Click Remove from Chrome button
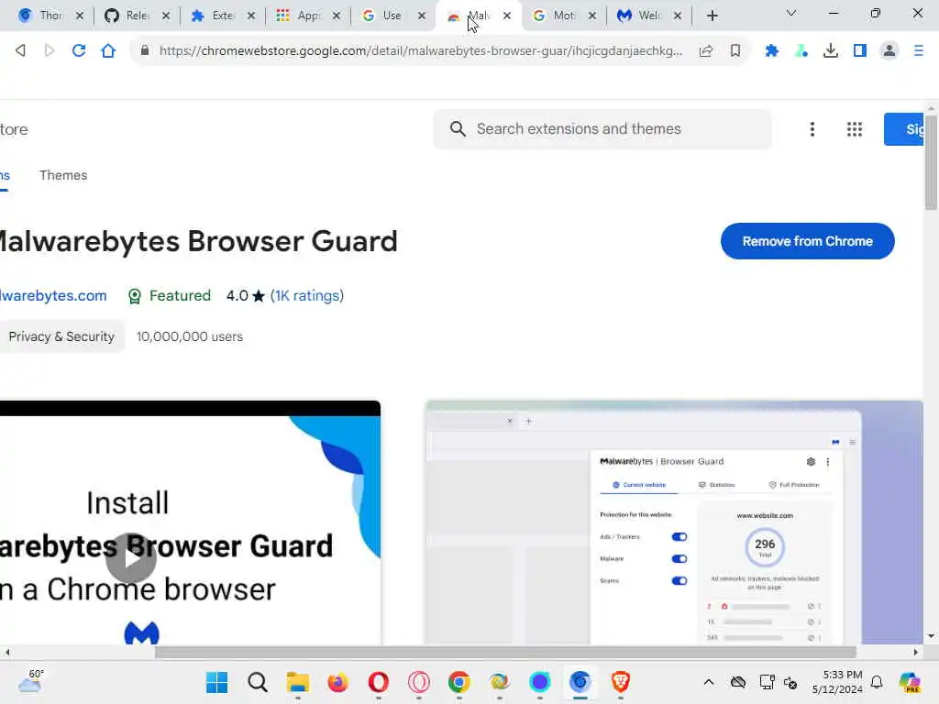 click(807, 241)
